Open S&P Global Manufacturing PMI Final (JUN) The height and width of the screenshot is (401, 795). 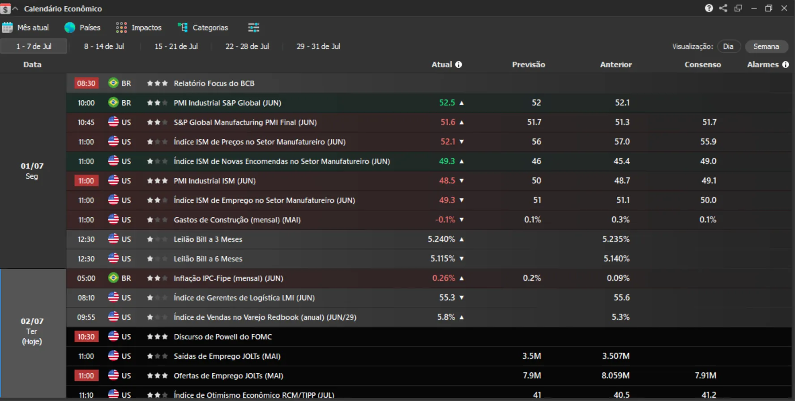pos(245,122)
